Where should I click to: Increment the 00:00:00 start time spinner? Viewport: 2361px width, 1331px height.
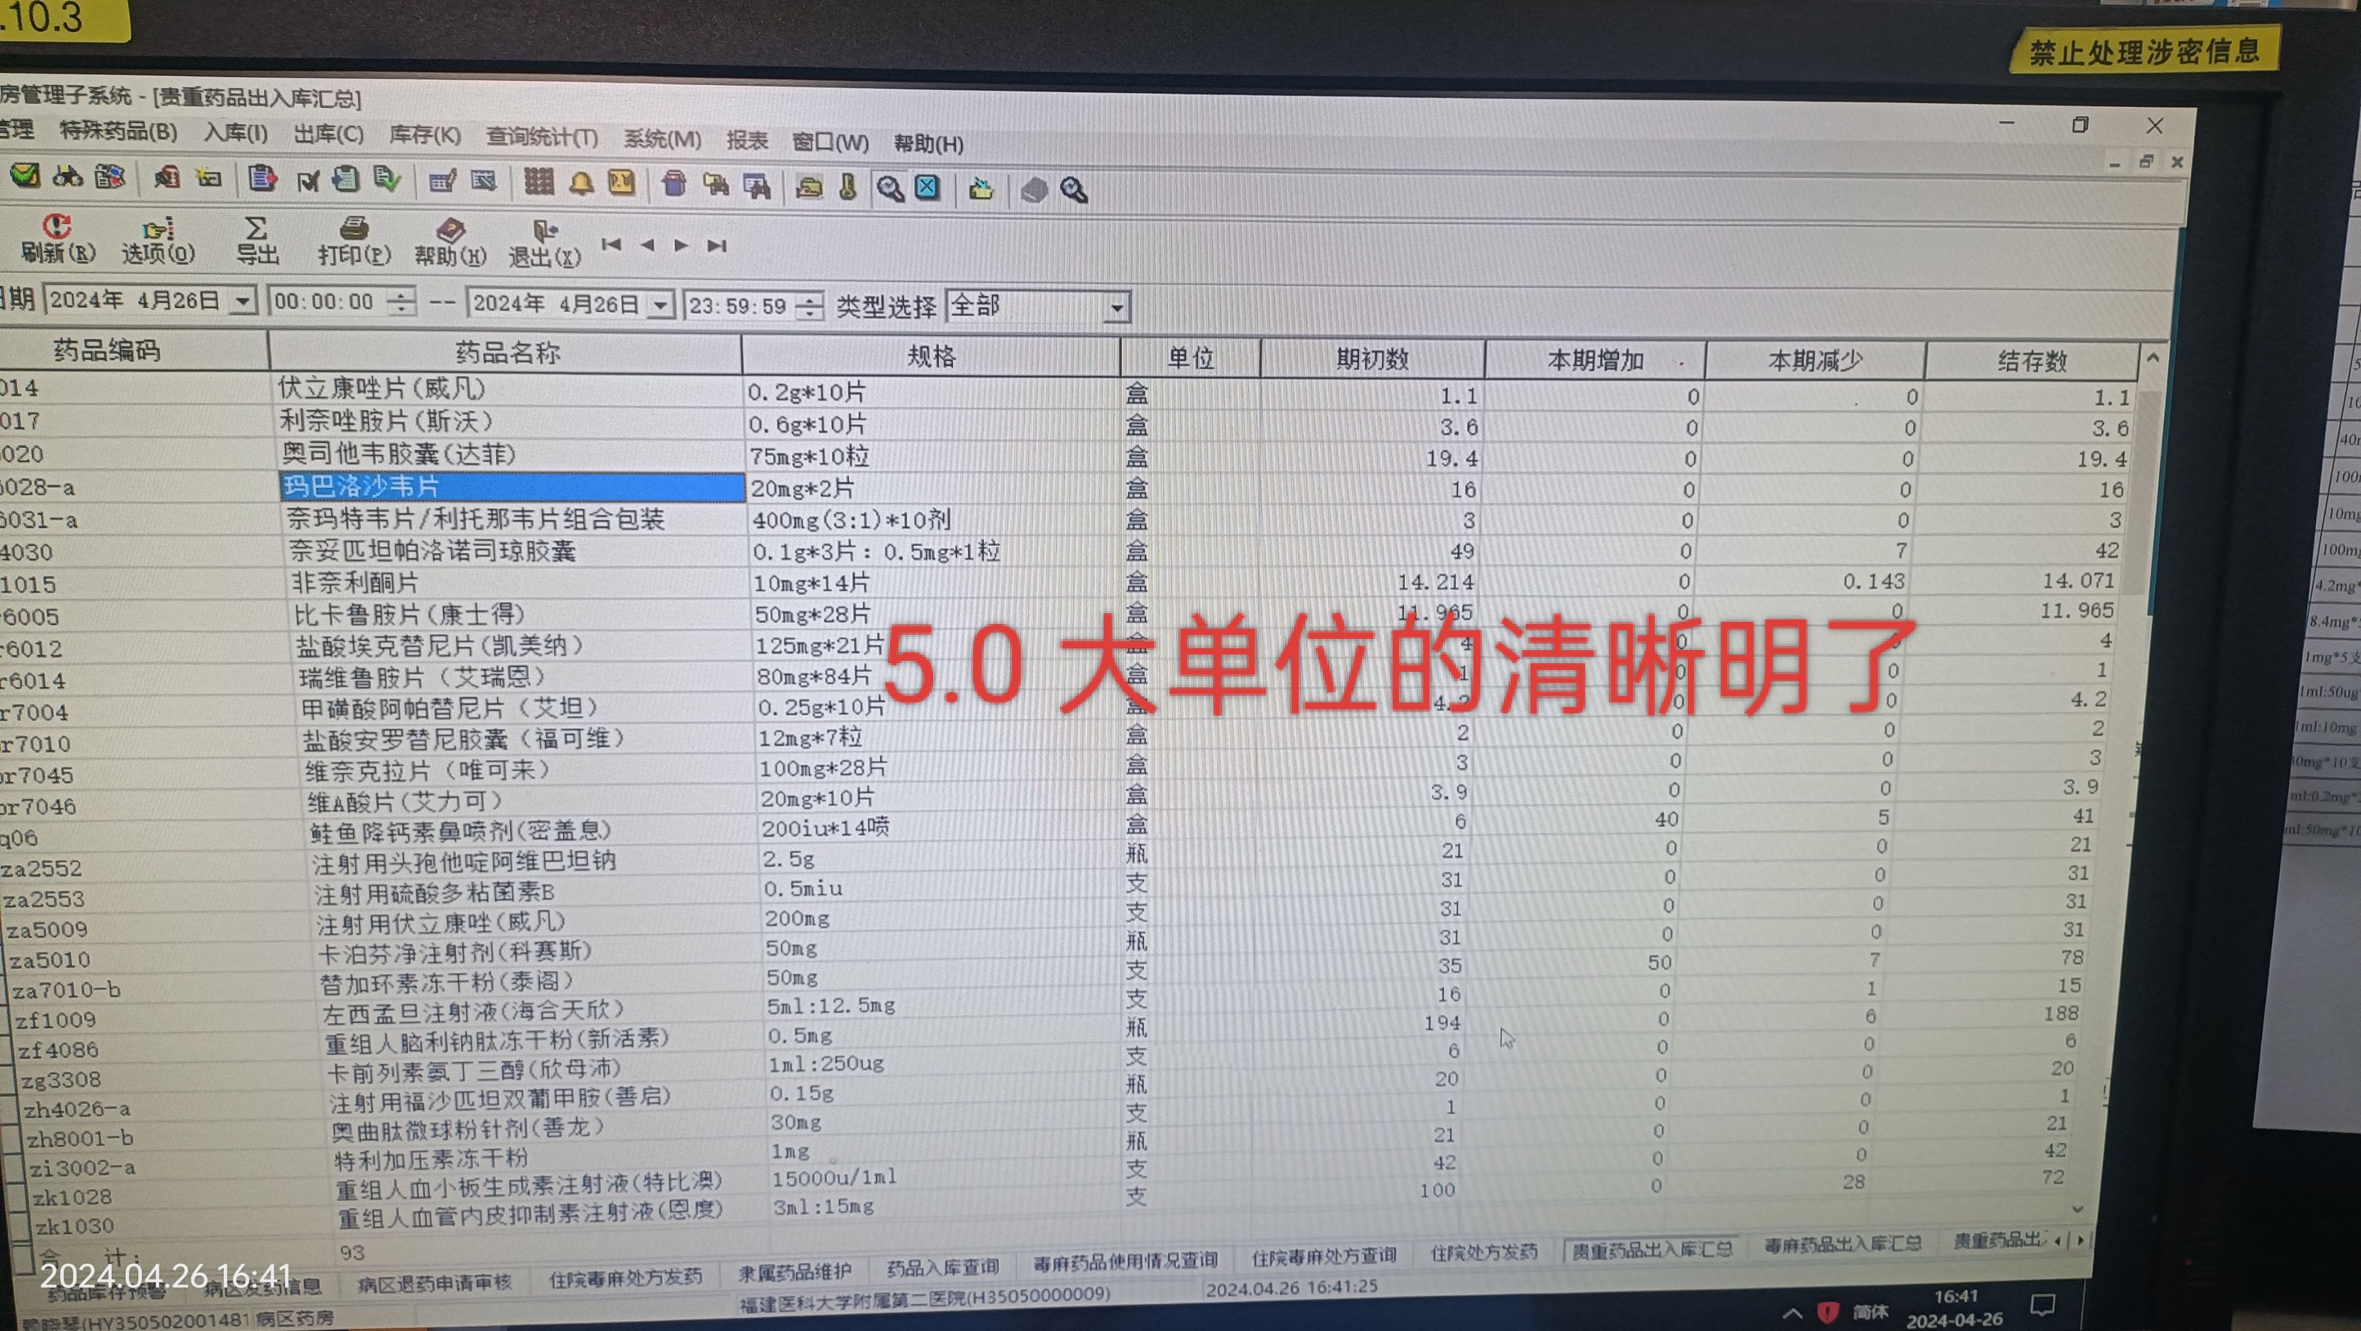click(x=401, y=294)
